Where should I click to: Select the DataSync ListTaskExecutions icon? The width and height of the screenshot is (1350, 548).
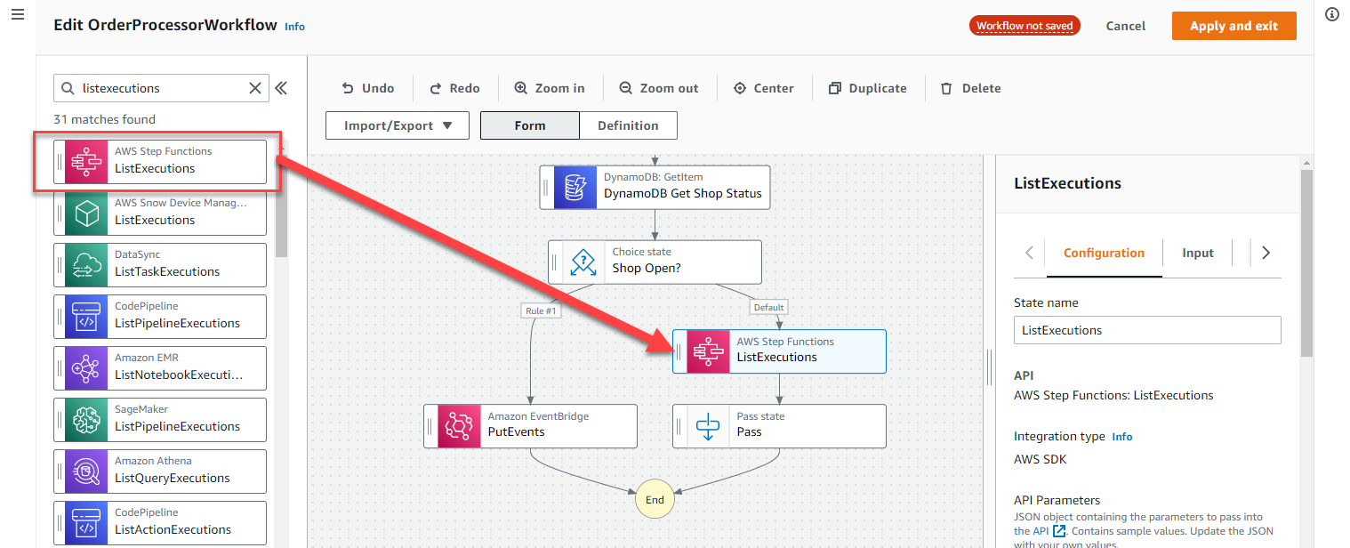pos(85,265)
